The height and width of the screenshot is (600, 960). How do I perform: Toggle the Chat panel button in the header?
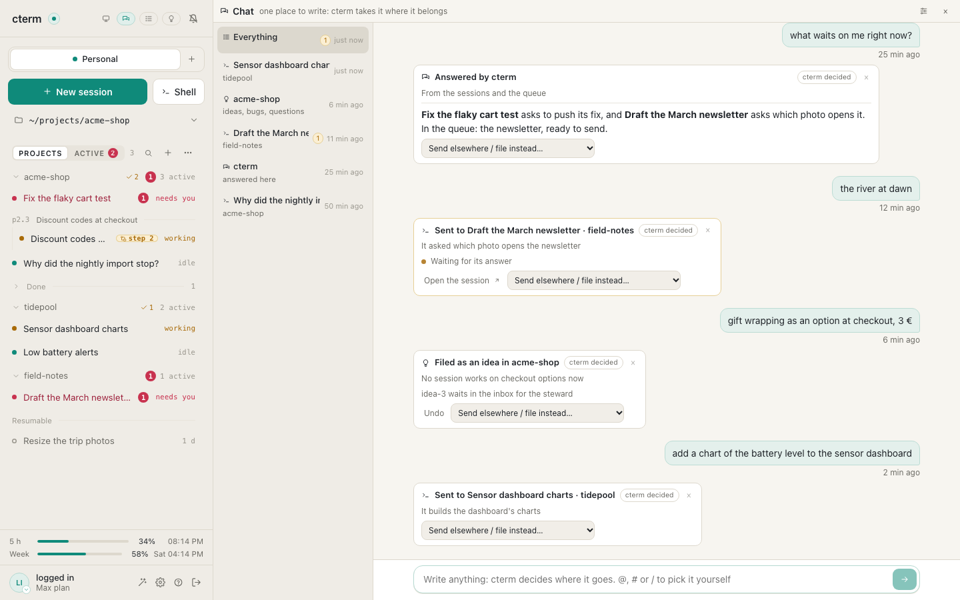[x=126, y=19]
